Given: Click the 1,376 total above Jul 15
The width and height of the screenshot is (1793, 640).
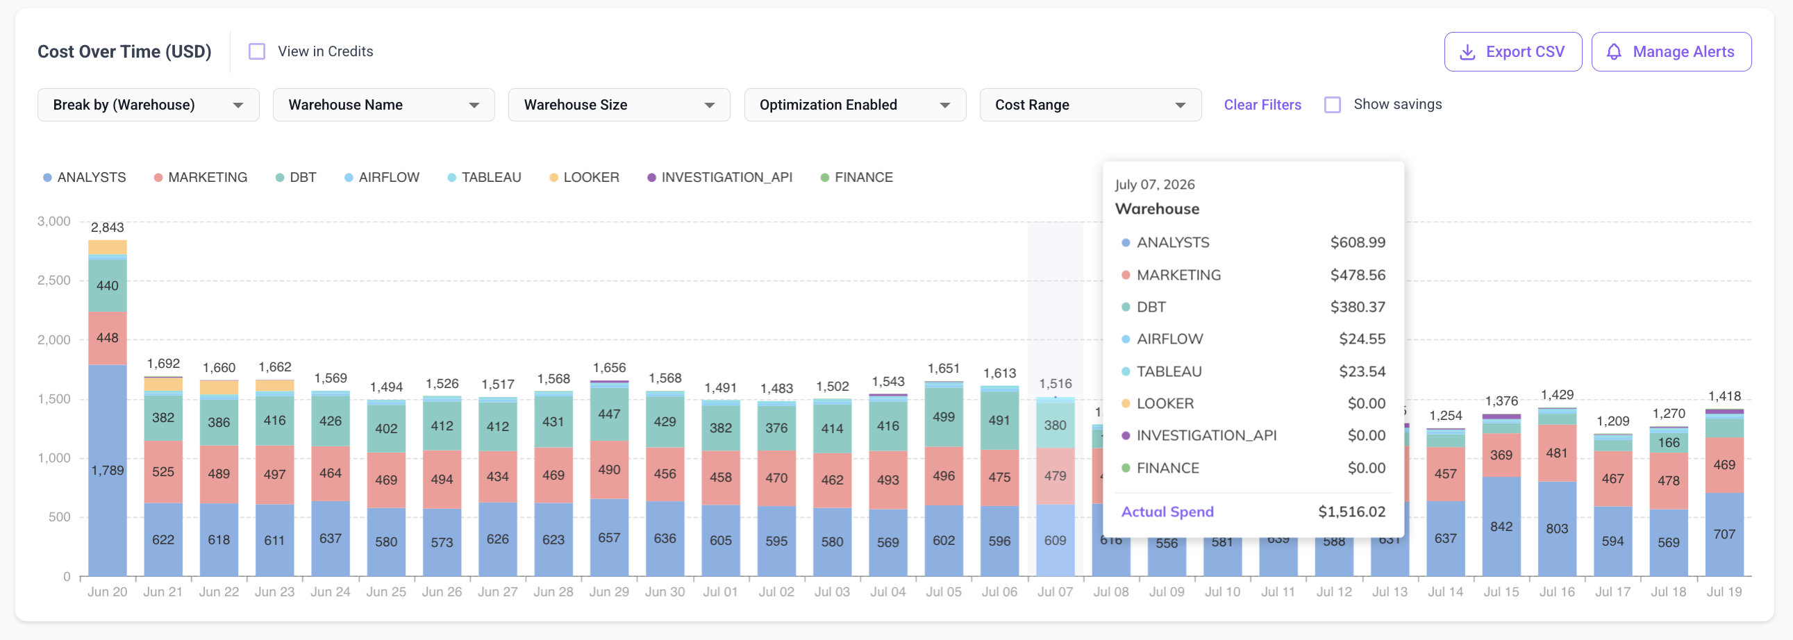Looking at the screenshot, I should [x=1501, y=401].
